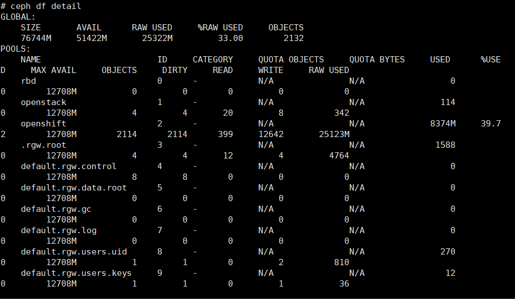This screenshot has height=300, width=515.
Task: Click the '%RAW USED' column header
Action: coord(220,28)
